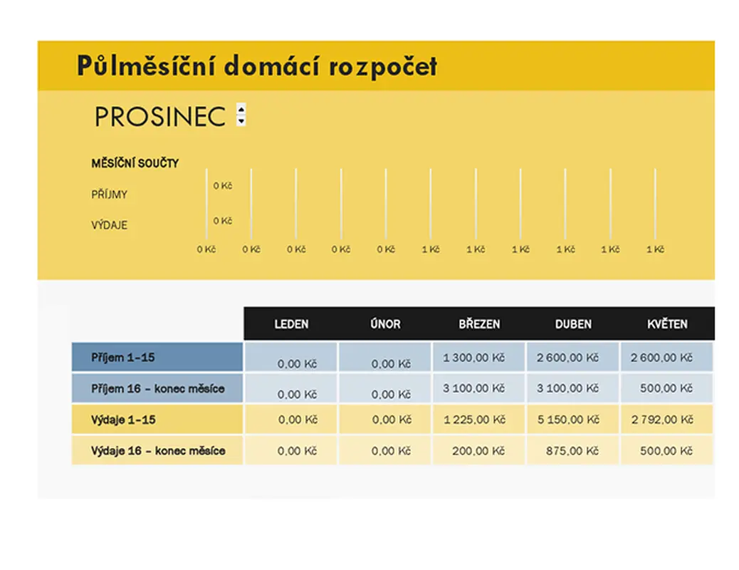
Task: Select the Příjem 1–15 row header
Action: pos(157,357)
